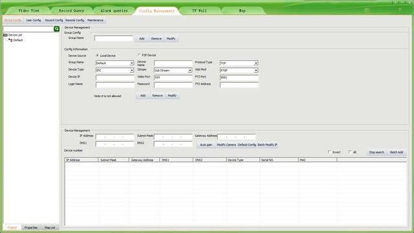Focus the Video Port field
The width and height of the screenshot is (414, 233).
(x=173, y=78)
